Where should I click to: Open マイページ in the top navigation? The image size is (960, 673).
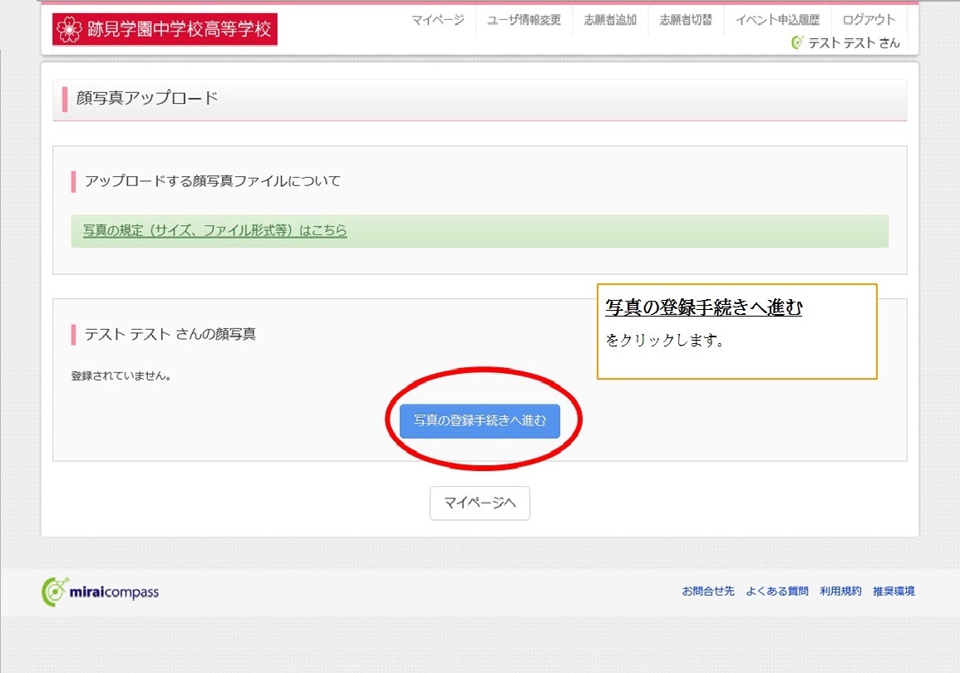438,20
